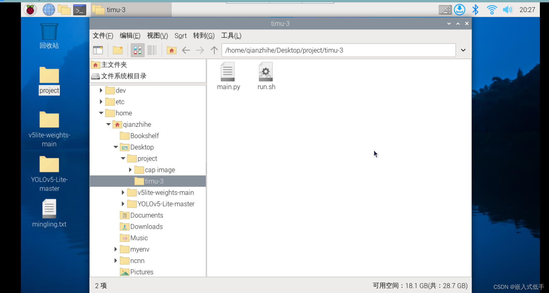Screen dimensions: 549x293
Task: Click the new window toolbar icon
Action: (x=98, y=50)
